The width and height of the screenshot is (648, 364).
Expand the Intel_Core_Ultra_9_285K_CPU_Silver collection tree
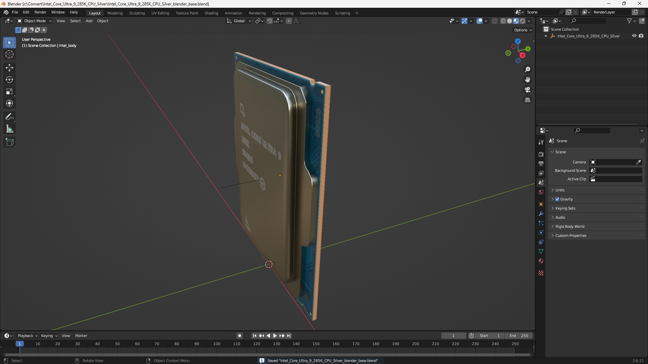546,36
